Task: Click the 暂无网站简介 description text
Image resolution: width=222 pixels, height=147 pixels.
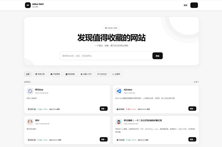Action: point(32,129)
